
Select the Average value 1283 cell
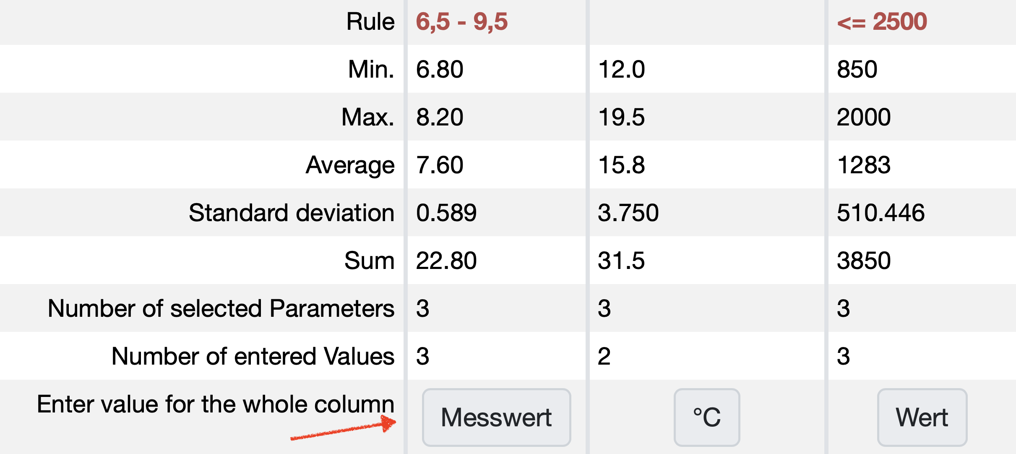(863, 165)
